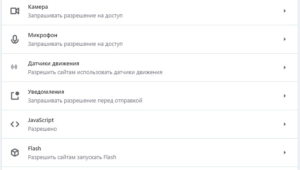Open JavaScript via Разрешено status text

pyautogui.click(x=42, y=129)
